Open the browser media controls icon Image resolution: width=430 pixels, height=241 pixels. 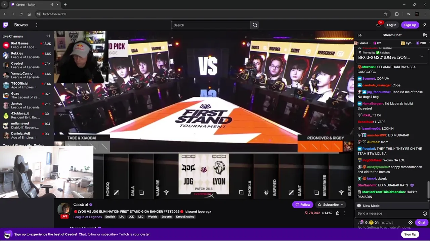pos(409,14)
